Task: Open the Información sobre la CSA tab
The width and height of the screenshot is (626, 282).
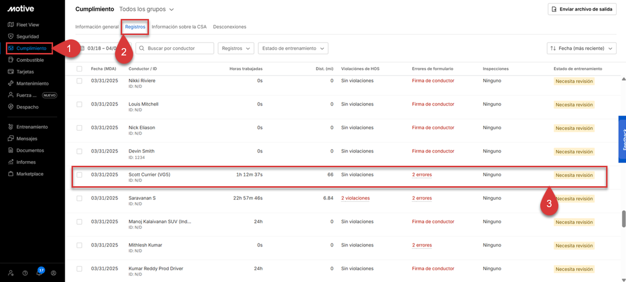Action: point(178,27)
